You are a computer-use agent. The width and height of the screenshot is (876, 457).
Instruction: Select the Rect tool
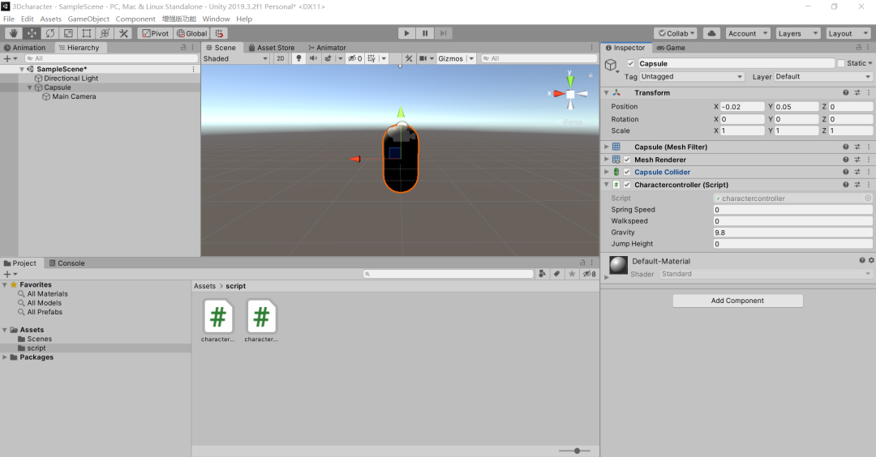coord(87,33)
